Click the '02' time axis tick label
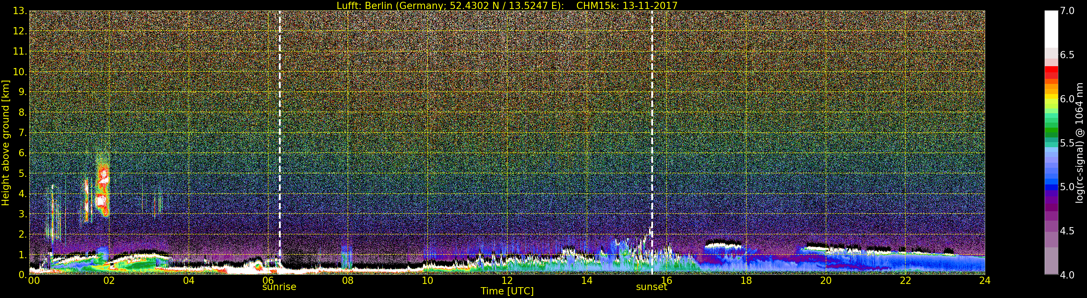 (x=109, y=281)
